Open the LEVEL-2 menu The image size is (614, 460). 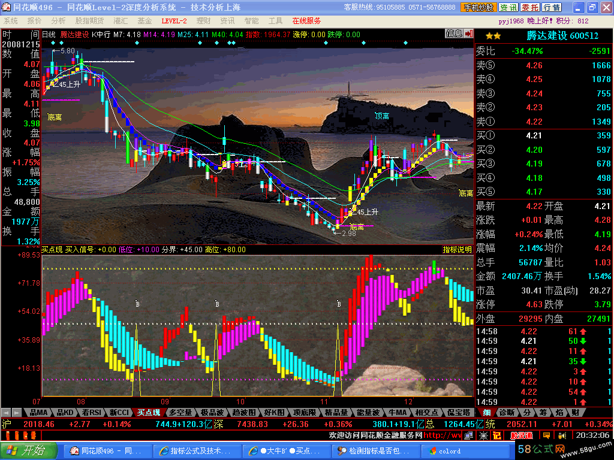(174, 20)
